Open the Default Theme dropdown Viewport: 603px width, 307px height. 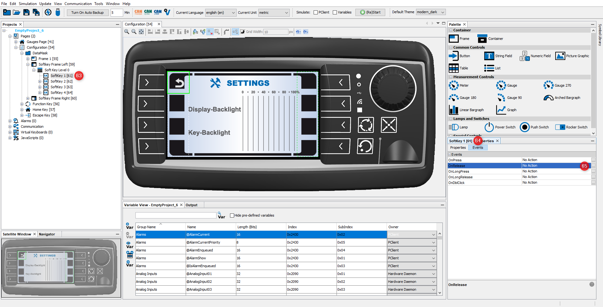coord(430,12)
